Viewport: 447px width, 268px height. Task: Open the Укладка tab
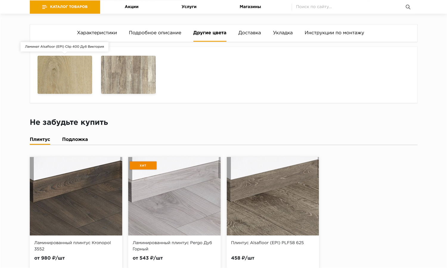(283, 33)
